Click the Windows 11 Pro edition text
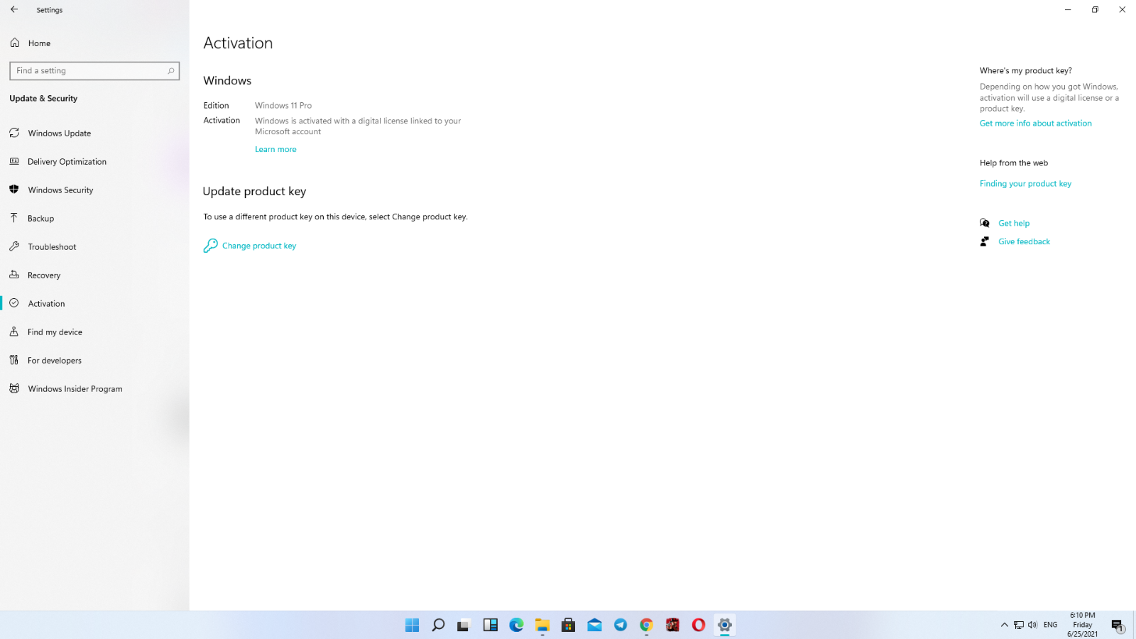The image size is (1136, 639). point(283,105)
